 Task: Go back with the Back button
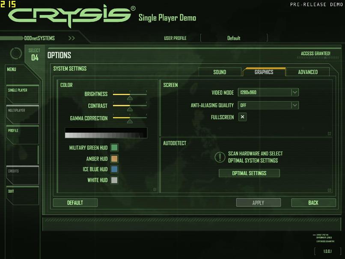coord(313,202)
